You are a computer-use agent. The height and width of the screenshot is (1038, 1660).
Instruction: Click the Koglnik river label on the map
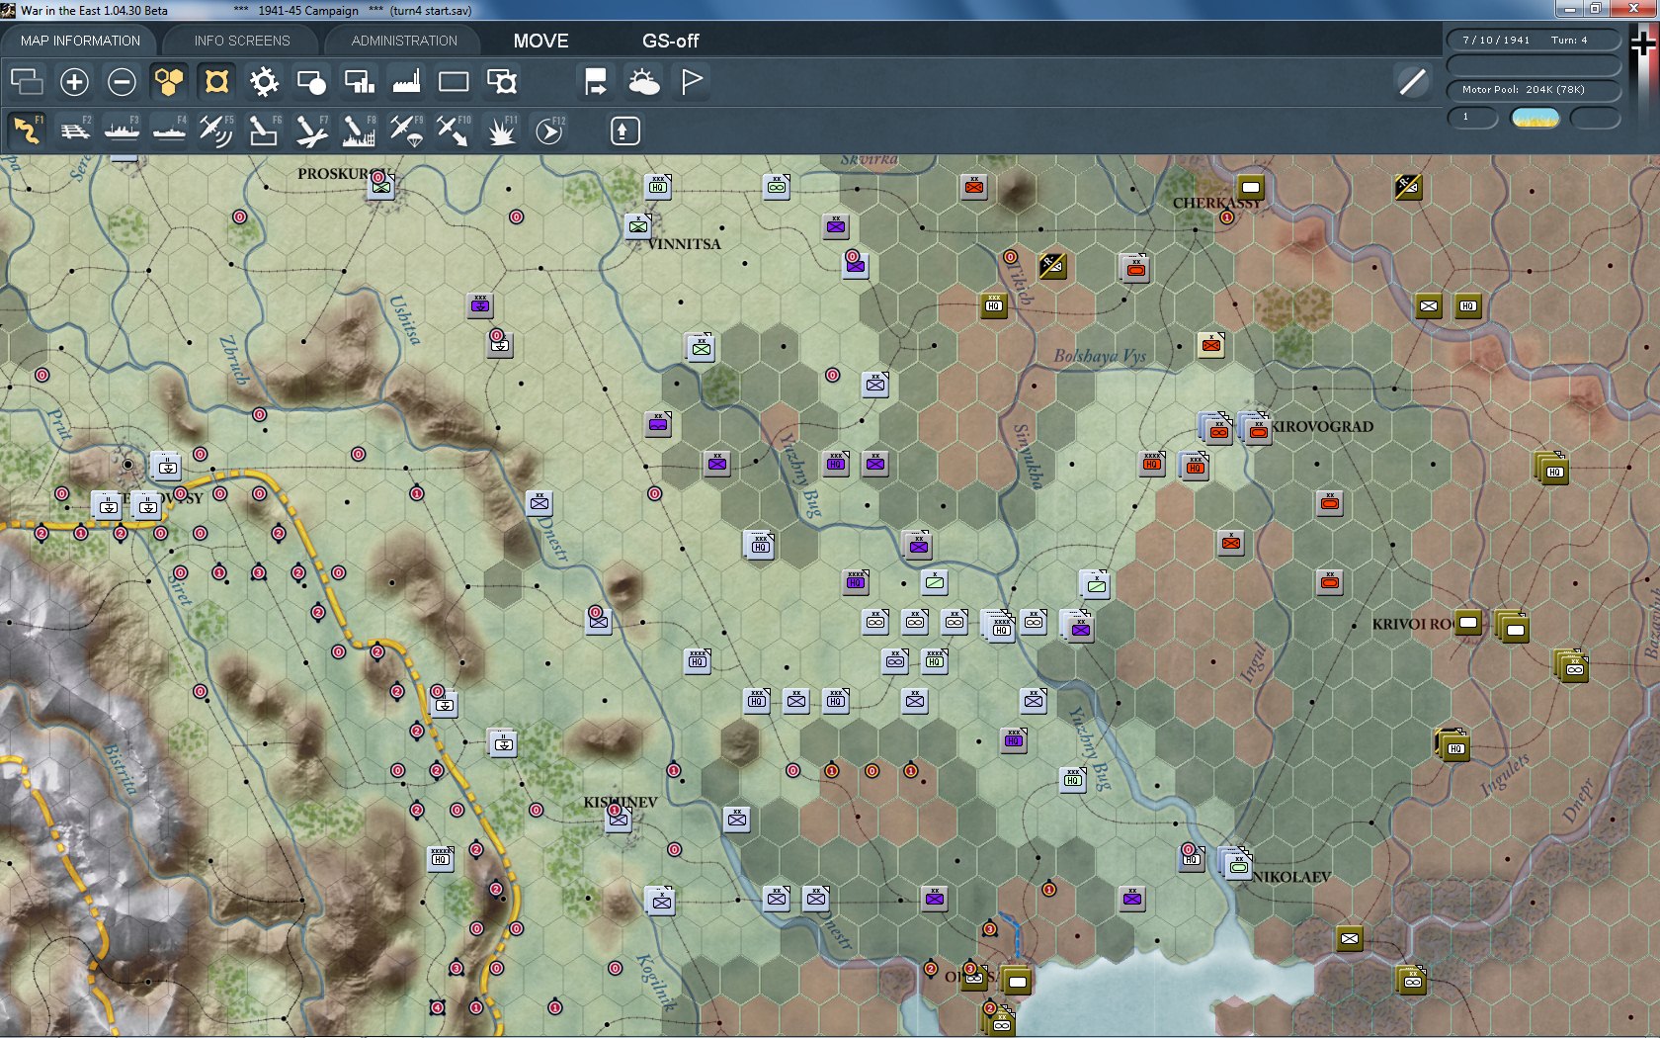click(x=656, y=983)
